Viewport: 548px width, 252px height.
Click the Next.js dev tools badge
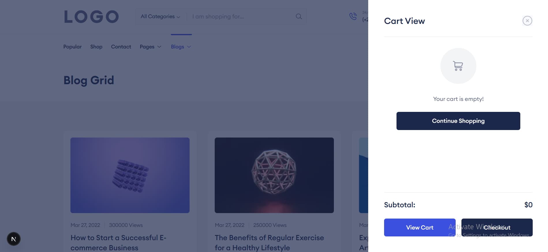(14, 239)
